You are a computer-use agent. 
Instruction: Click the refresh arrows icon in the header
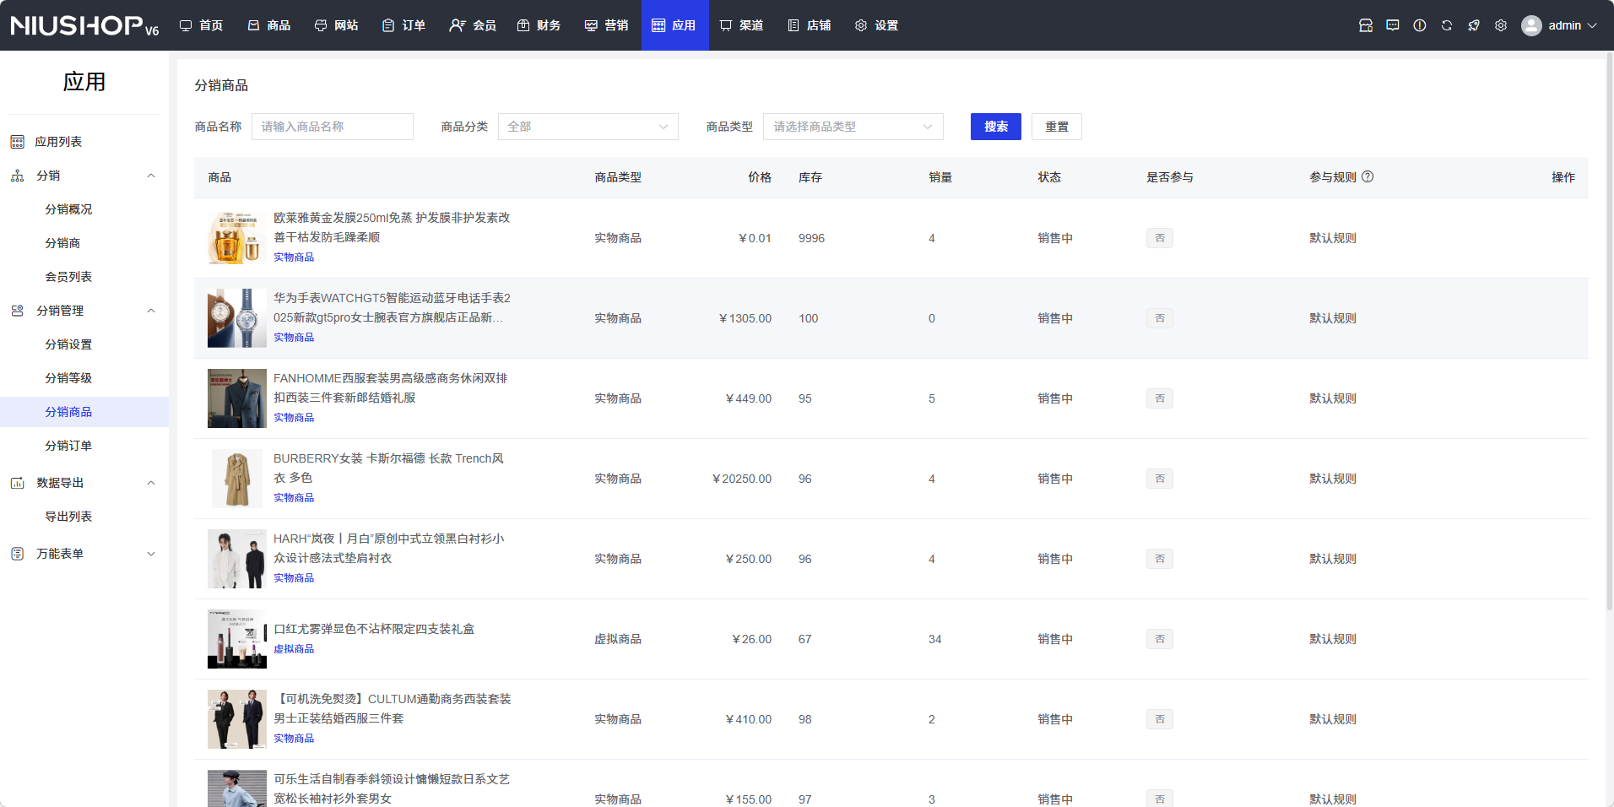(1446, 25)
